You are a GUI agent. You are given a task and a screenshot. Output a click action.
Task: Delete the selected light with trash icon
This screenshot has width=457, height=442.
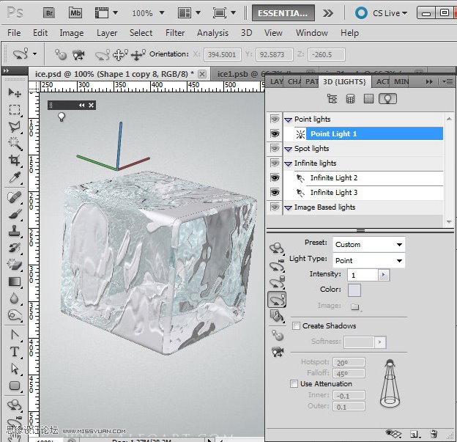(x=434, y=434)
